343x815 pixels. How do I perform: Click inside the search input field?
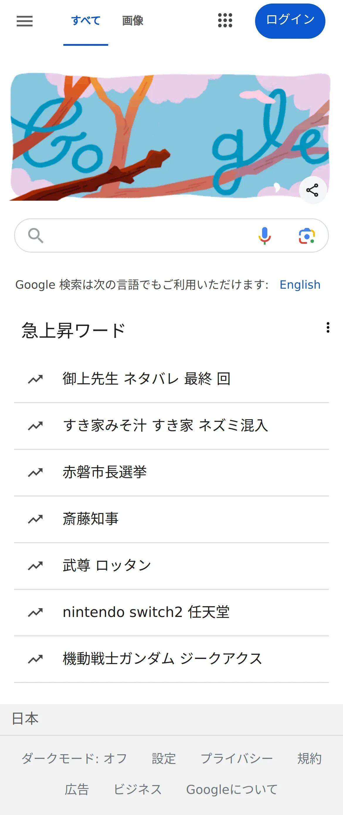click(149, 236)
